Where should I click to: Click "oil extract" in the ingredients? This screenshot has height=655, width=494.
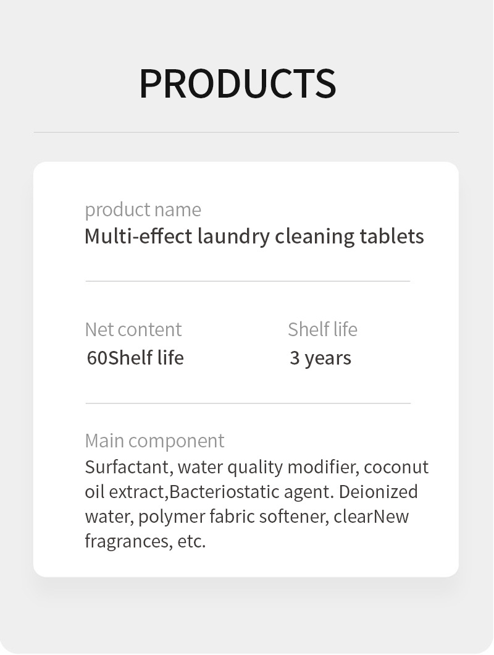click(125, 492)
